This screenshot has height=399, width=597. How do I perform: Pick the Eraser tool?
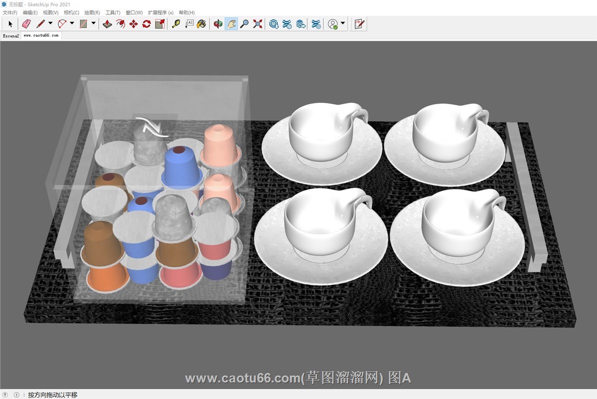point(26,24)
